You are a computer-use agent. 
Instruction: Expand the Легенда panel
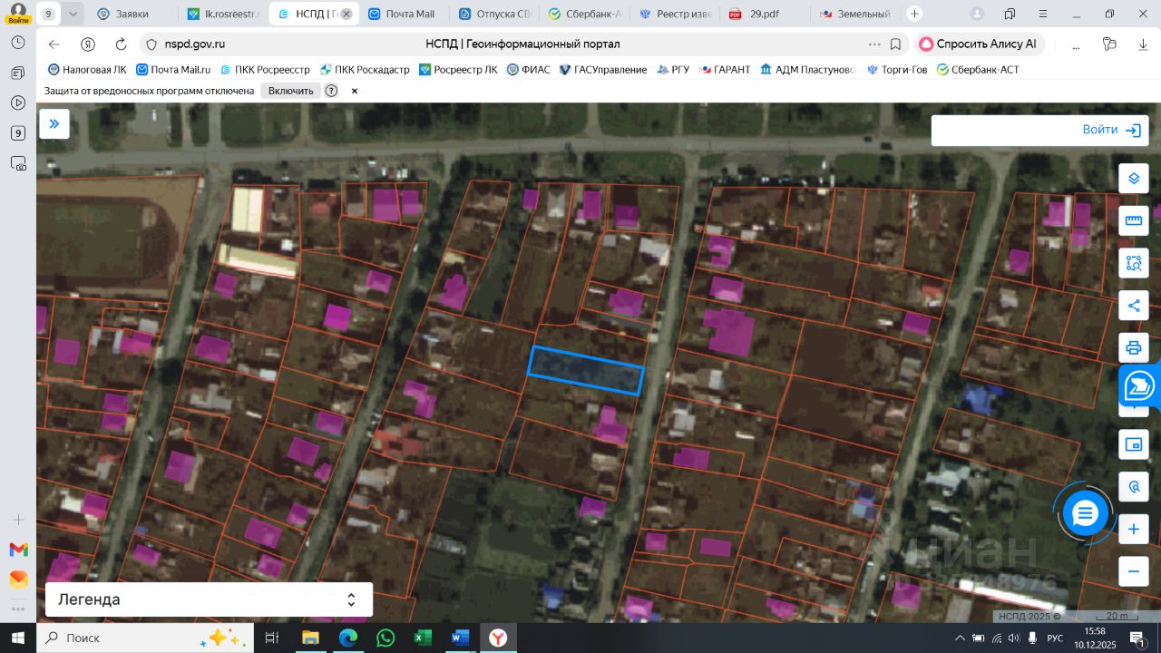209,599
